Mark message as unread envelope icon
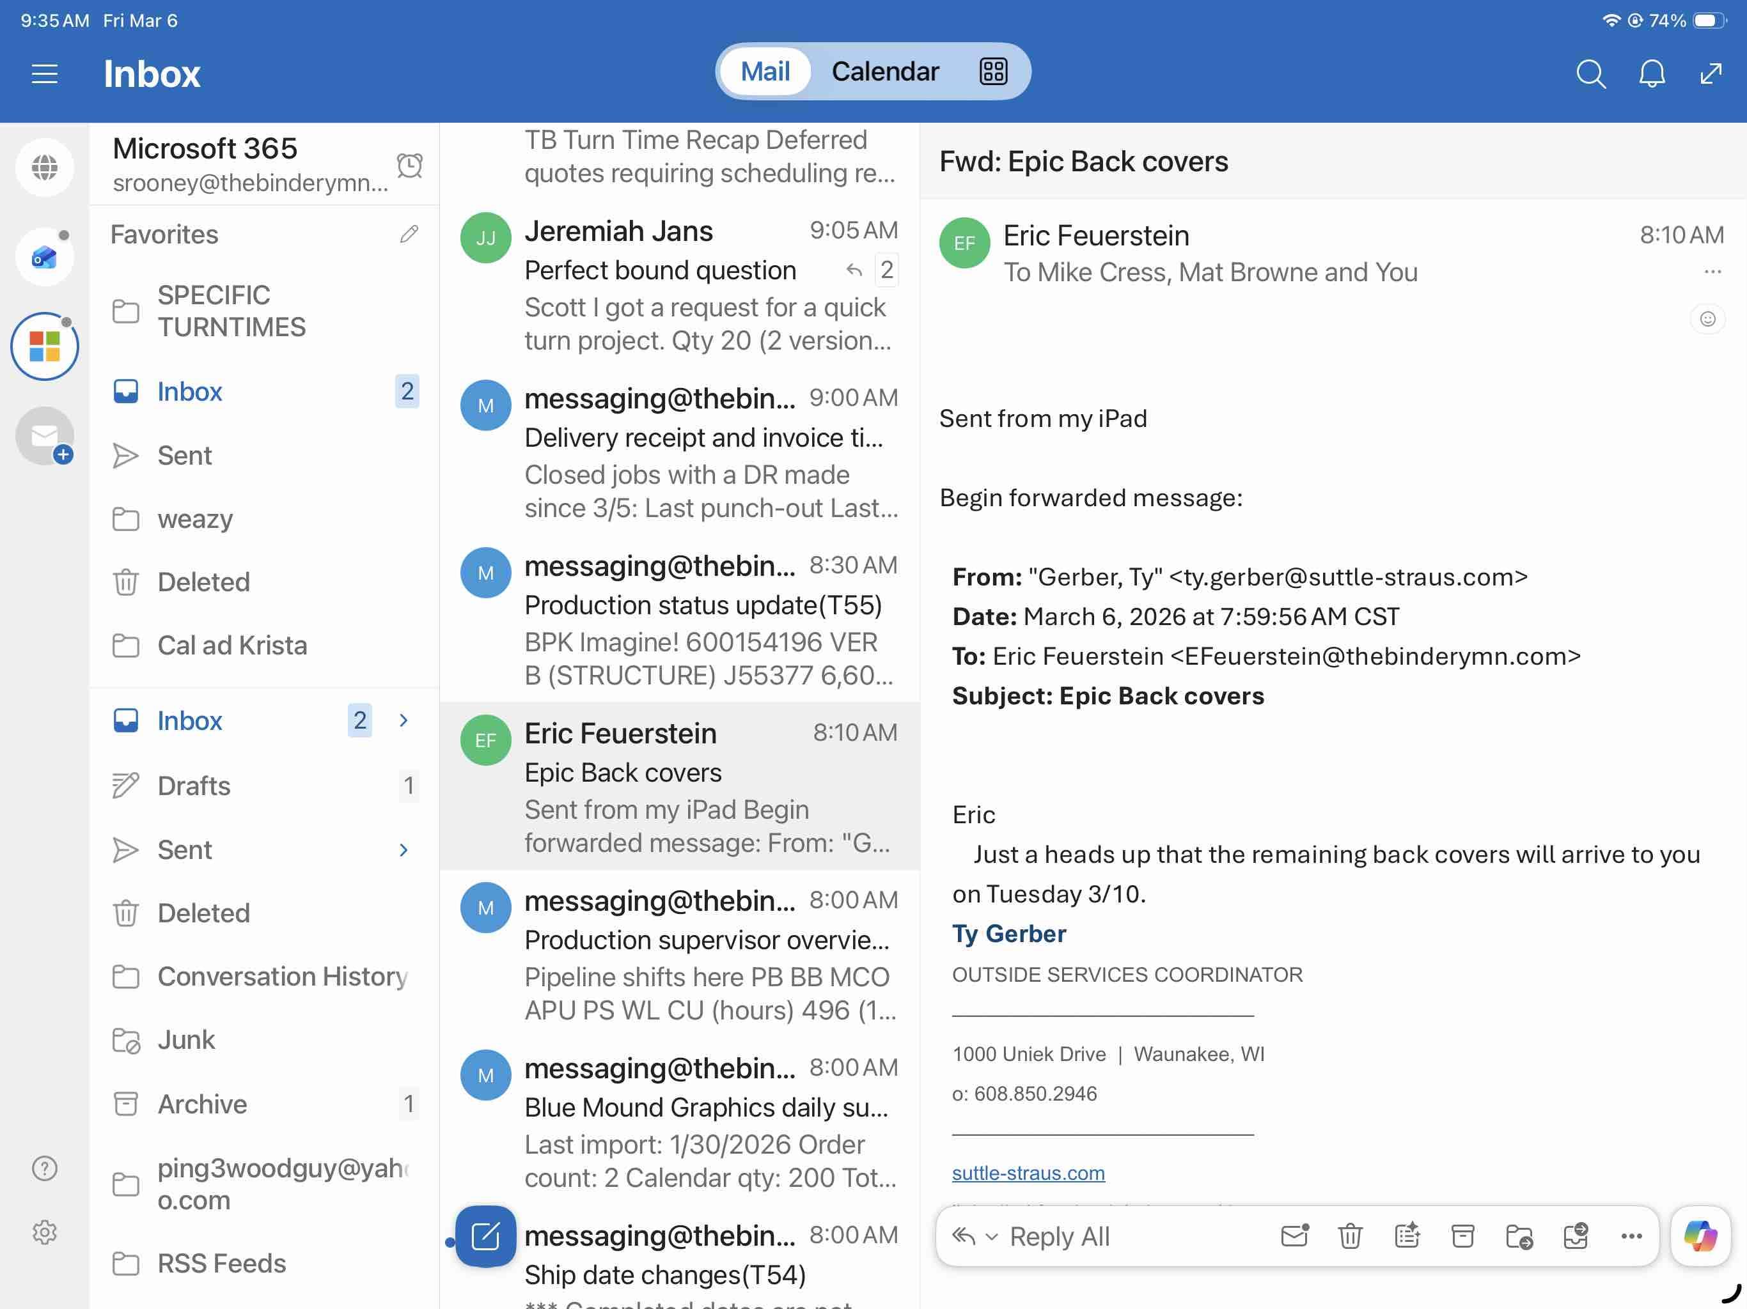The width and height of the screenshot is (1747, 1309). 1294,1235
